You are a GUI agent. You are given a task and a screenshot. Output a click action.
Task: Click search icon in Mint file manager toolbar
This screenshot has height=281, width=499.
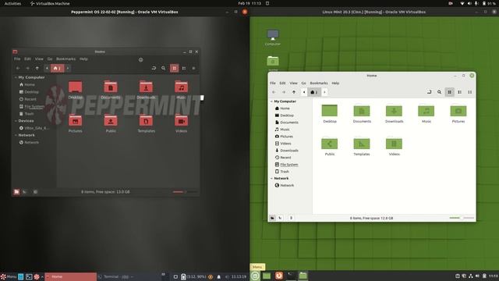click(439, 92)
